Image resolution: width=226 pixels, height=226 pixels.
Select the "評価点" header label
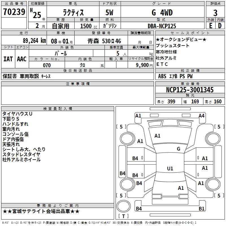215,4
